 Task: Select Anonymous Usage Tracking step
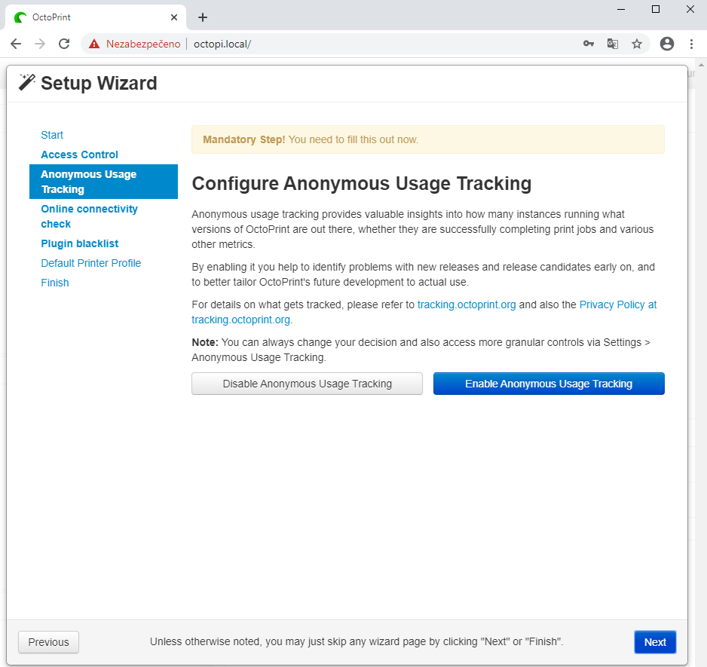click(x=104, y=182)
